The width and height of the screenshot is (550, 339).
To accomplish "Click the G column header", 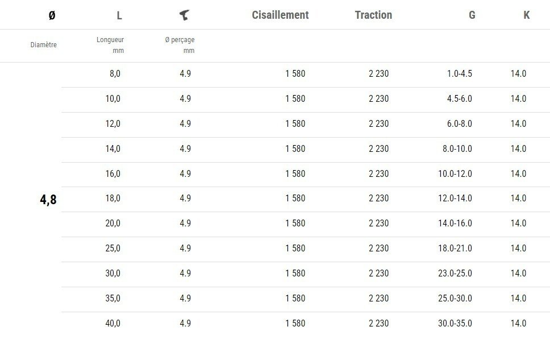I will 472,15.
